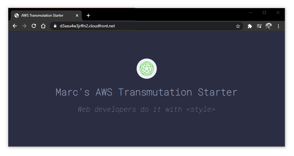
Task: Go back to the previous page
Action: pyautogui.click(x=15, y=26)
